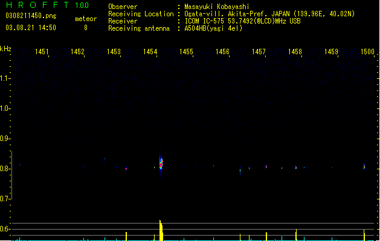Click the filename 0308211450.png

(31, 16)
